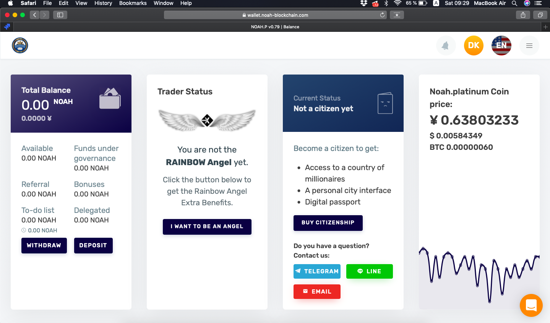Click the pinned tab icon in tab bar
This screenshot has height=323, width=550.
pos(7,27)
